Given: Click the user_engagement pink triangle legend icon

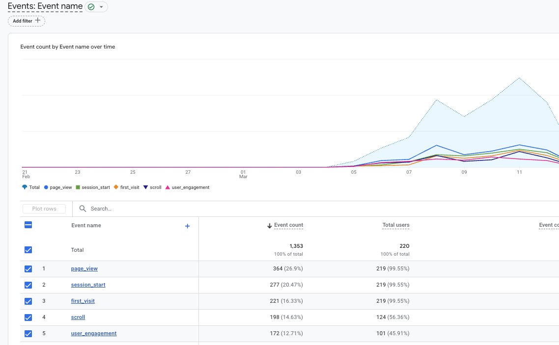Looking at the screenshot, I should coord(168,187).
